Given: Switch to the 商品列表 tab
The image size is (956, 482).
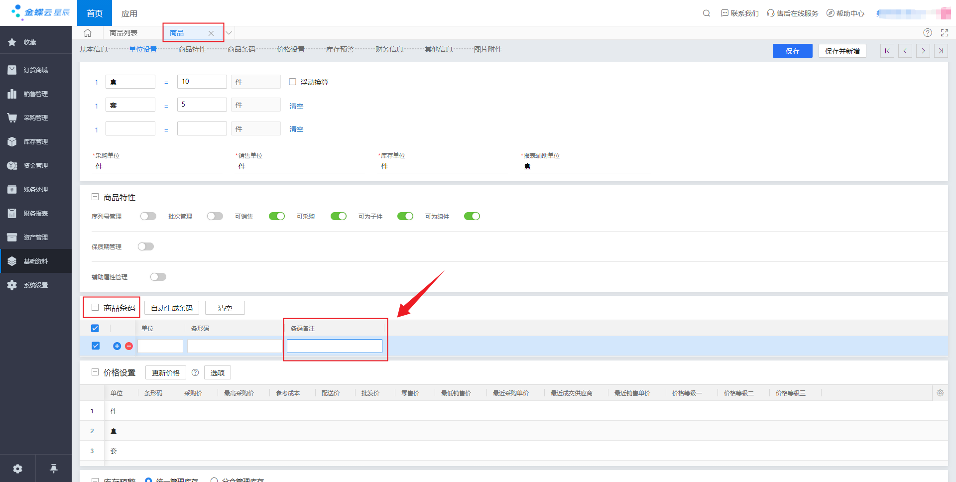Looking at the screenshot, I should pos(123,33).
